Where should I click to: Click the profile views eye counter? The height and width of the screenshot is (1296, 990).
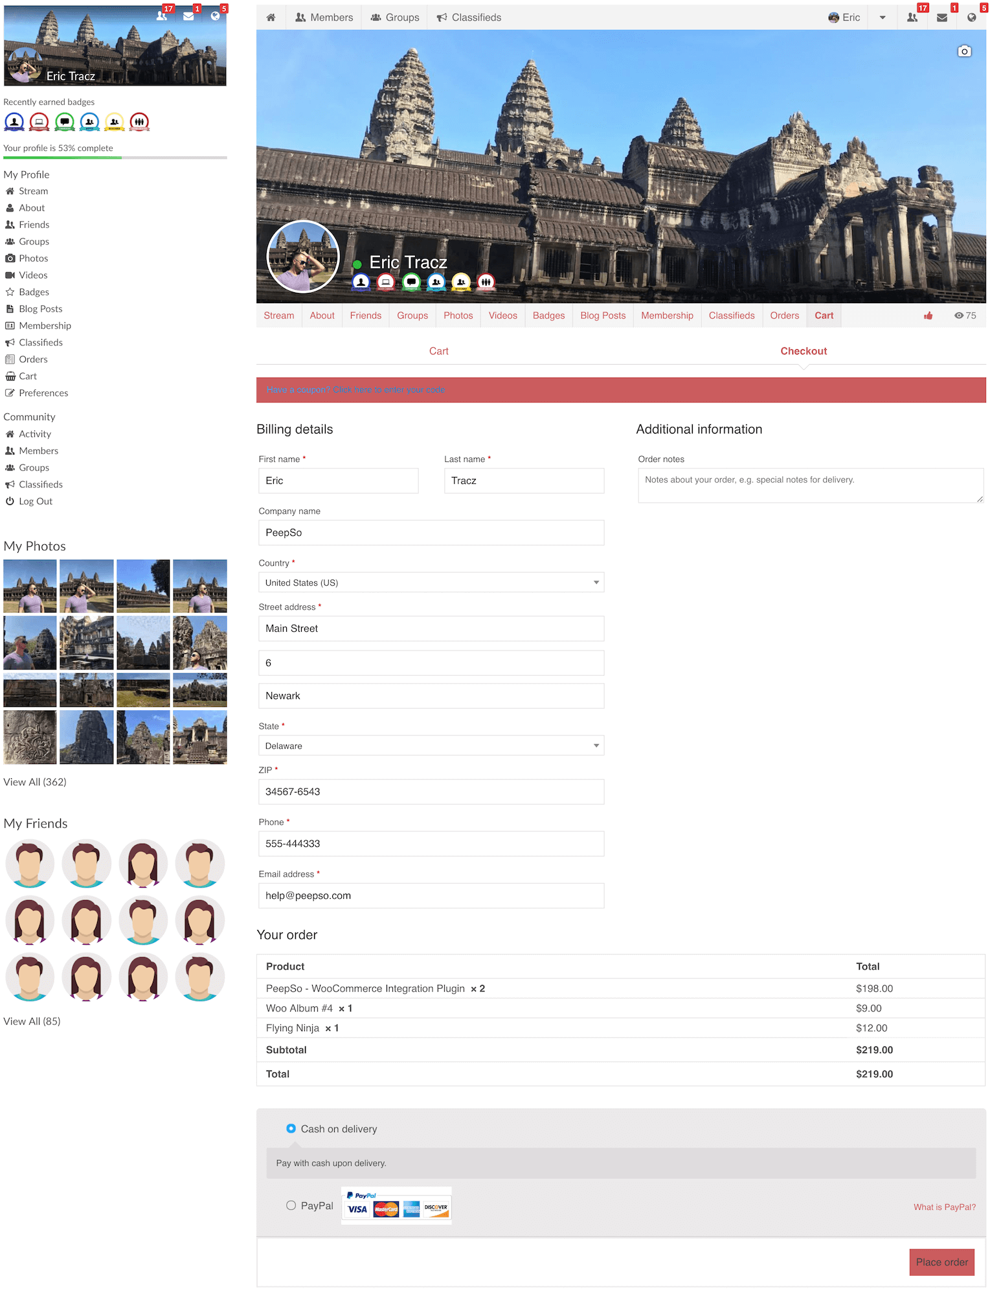965,316
